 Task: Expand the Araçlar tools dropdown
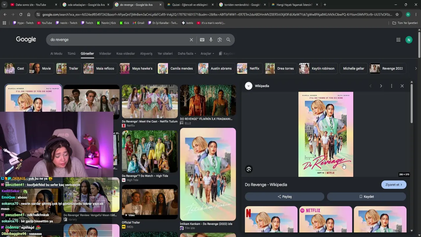pyautogui.click(x=207, y=54)
